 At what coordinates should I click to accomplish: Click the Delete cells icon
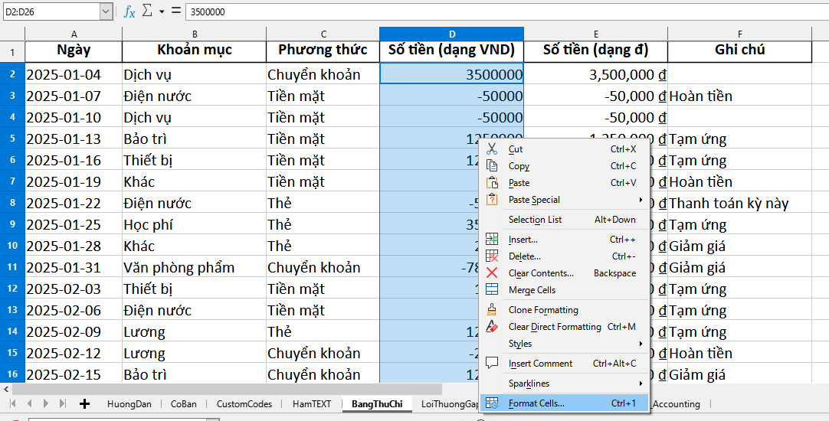tap(492, 256)
